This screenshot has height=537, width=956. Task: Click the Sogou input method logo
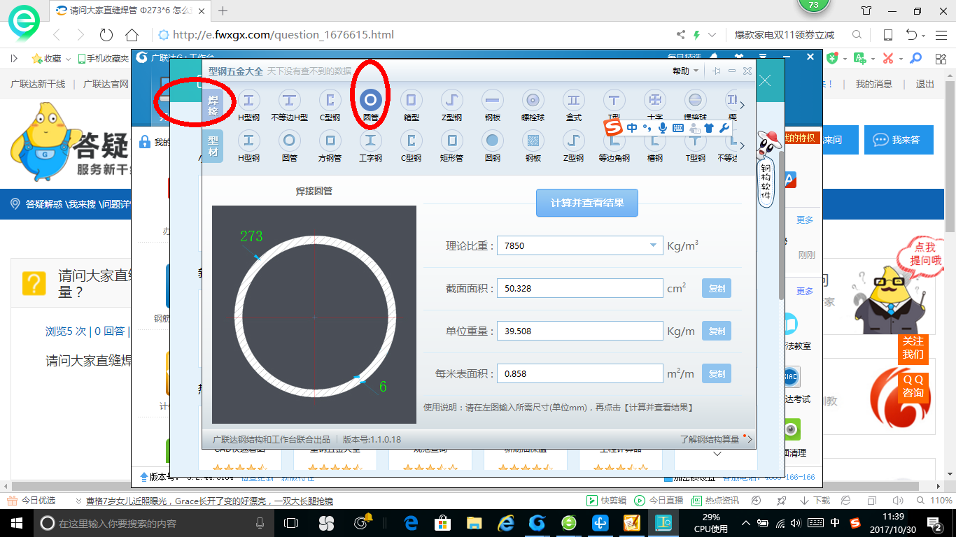coord(614,127)
